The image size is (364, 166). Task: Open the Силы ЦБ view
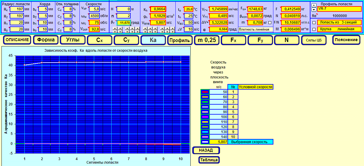pos(313,40)
